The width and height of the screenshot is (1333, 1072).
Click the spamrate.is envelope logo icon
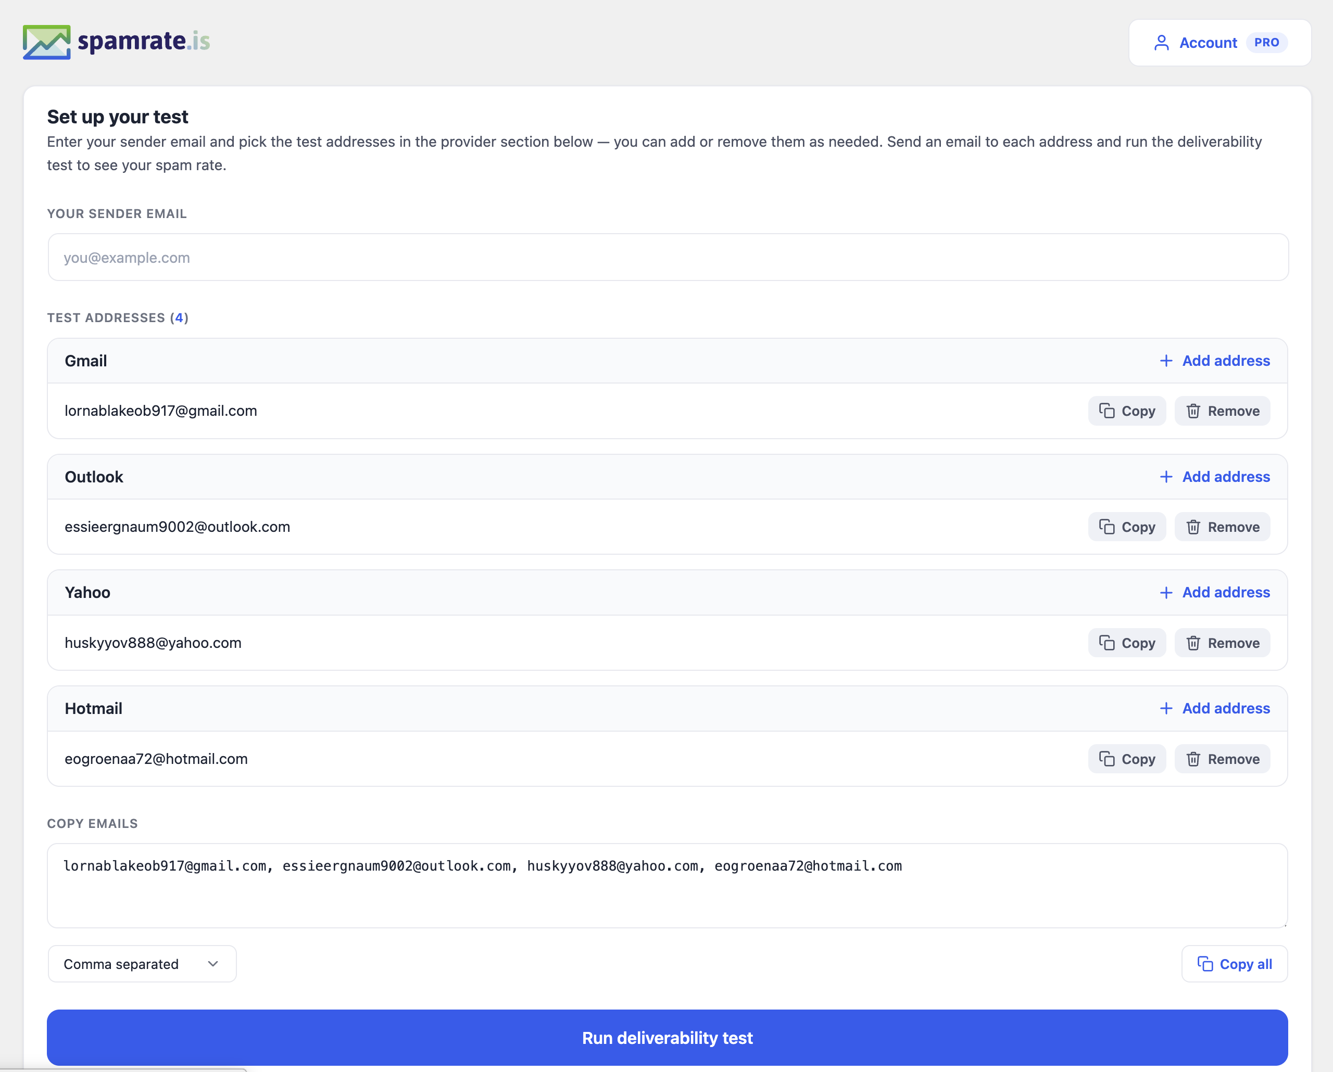46,42
